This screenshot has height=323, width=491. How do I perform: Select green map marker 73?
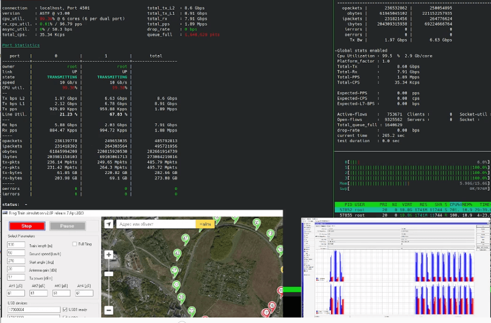(x=270, y=234)
